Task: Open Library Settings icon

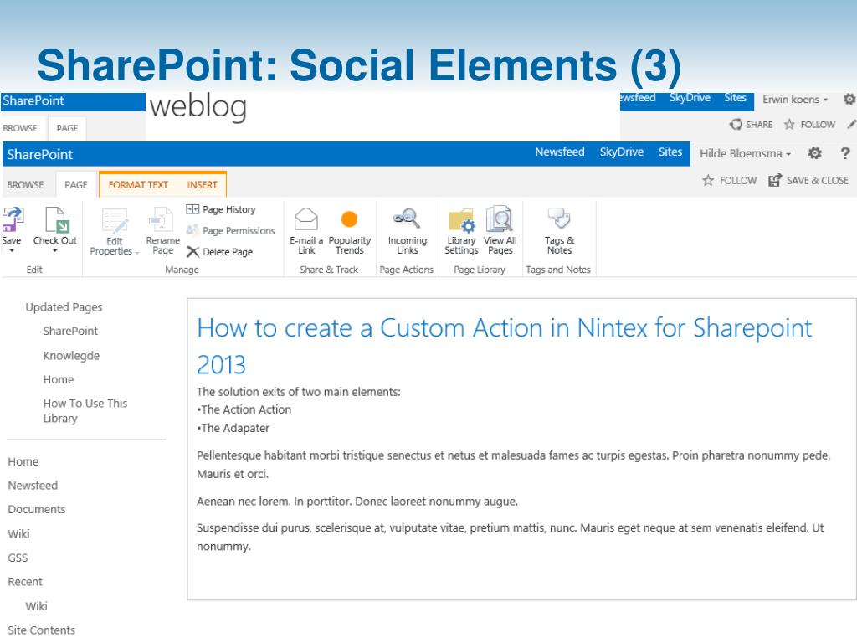Action: coord(461,220)
